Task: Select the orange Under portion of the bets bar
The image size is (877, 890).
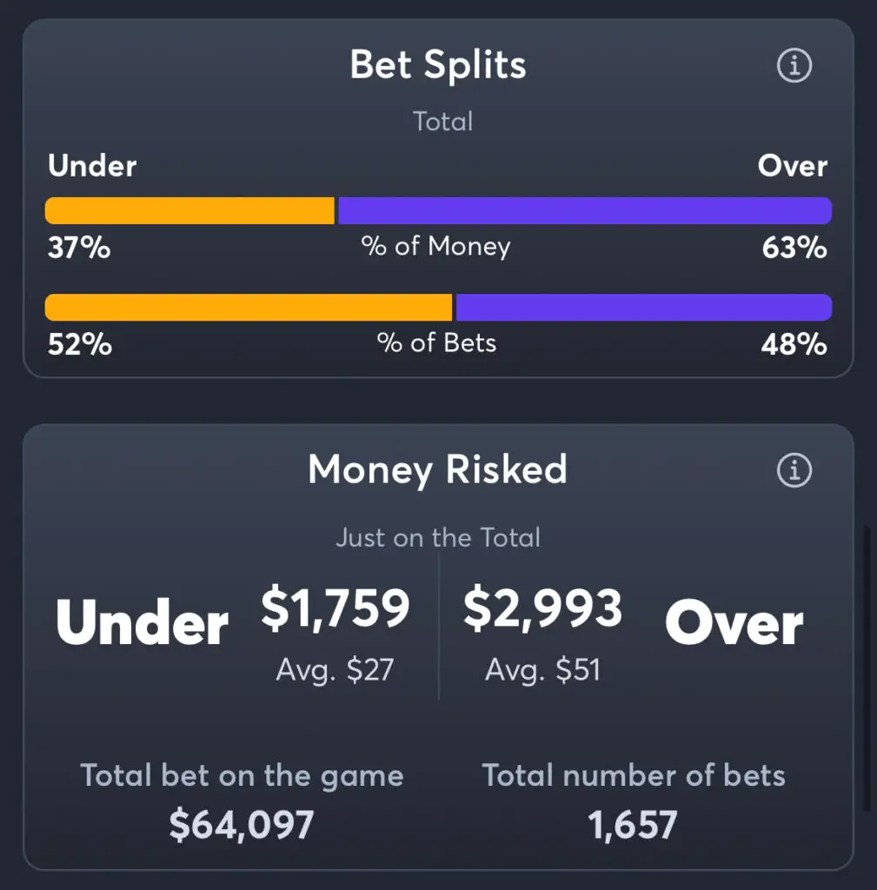Action: [249, 307]
